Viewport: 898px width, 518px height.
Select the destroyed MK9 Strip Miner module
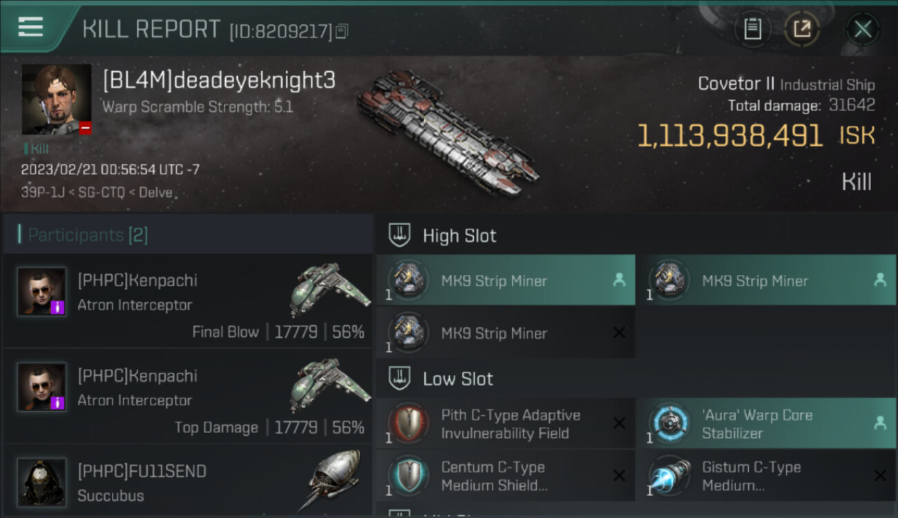coord(506,333)
